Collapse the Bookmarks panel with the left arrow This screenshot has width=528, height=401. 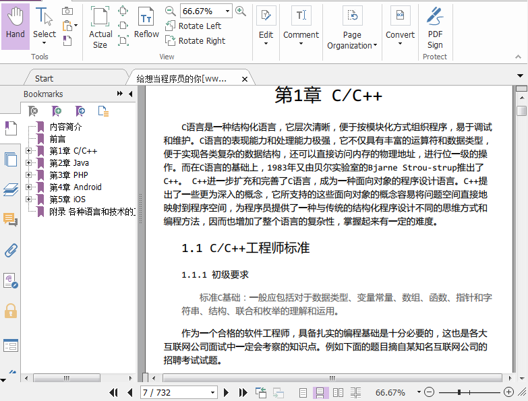coord(131,94)
